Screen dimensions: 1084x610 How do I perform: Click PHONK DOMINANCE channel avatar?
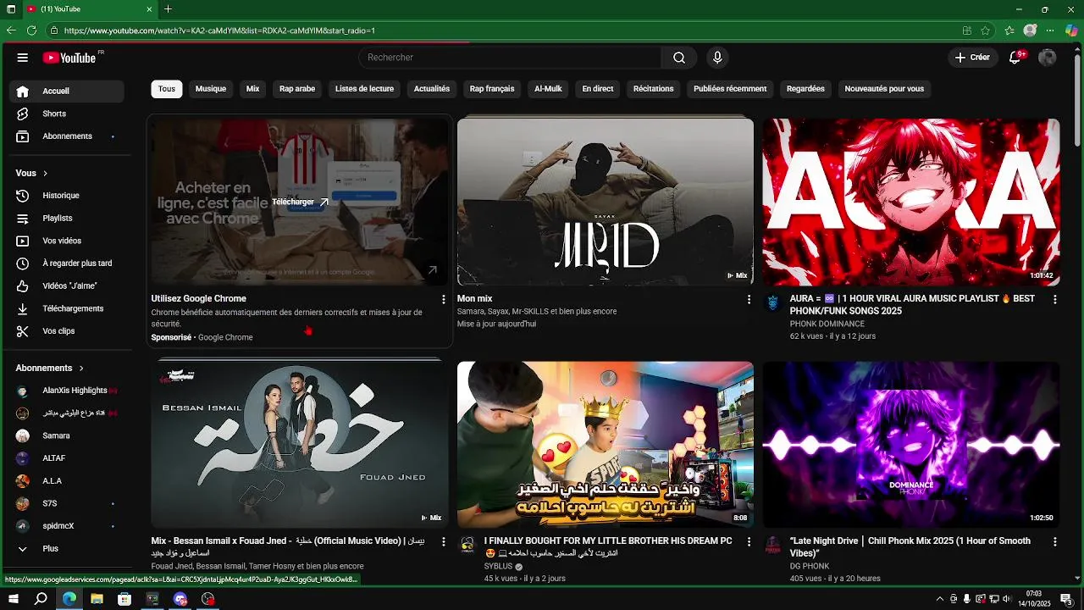pos(773,303)
